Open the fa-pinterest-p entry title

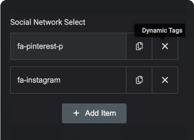pos(40,46)
